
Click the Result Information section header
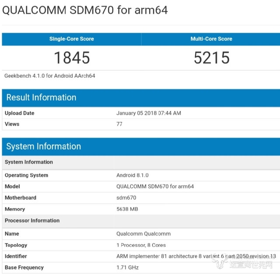(x=41, y=97)
